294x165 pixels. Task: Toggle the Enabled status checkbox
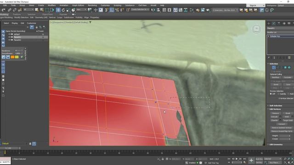[x=198, y=163]
